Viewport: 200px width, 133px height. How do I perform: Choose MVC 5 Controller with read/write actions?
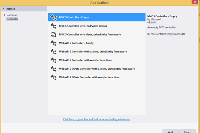(x=97, y=26)
